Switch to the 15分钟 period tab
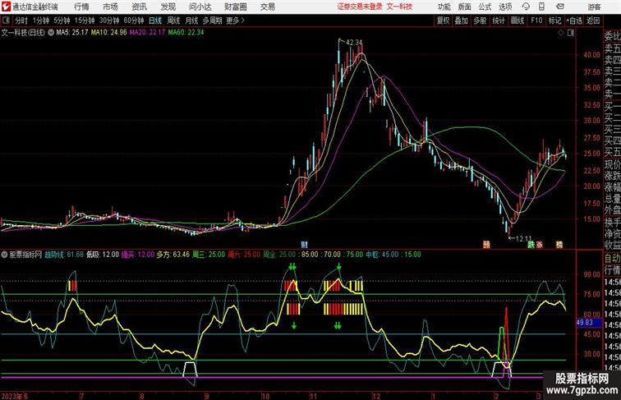 85,21
